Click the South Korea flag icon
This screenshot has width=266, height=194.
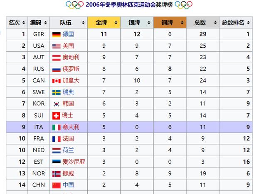click(x=57, y=104)
